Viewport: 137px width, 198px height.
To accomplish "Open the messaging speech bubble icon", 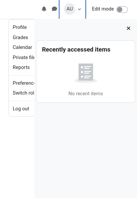I will 54,9.
